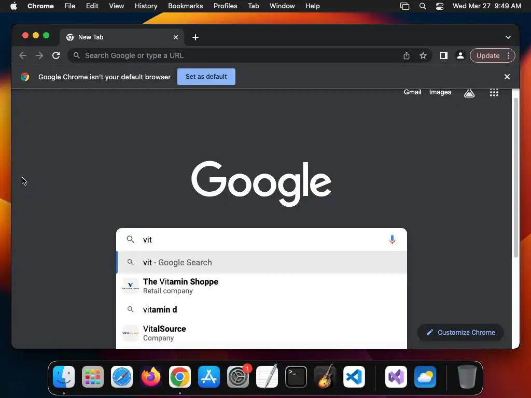Open Search Labs flask icon

[469, 92]
